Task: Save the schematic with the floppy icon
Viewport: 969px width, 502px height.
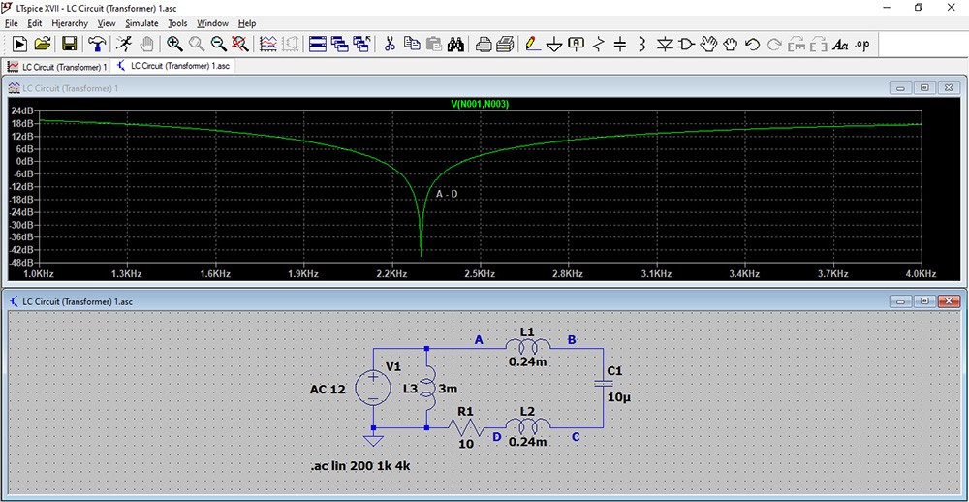Action: (x=69, y=44)
